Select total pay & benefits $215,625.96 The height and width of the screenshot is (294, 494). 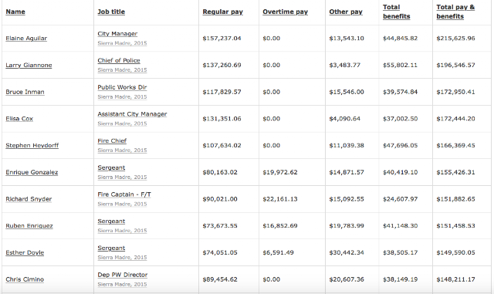[455, 38]
